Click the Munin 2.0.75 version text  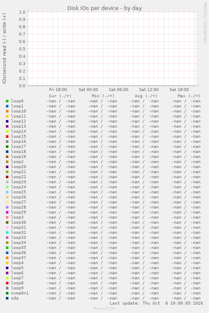coord(104,308)
